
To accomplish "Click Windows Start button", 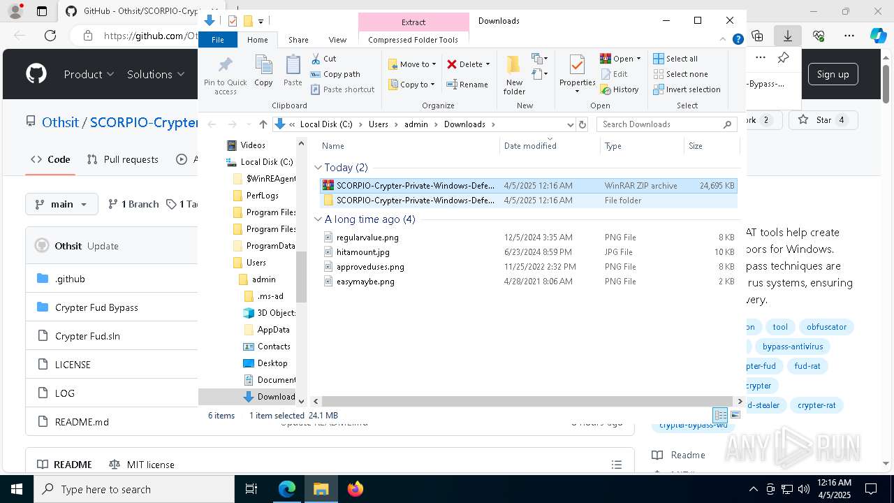I will coord(16,489).
